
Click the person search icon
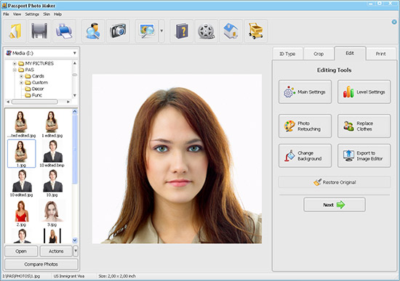click(x=93, y=31)
